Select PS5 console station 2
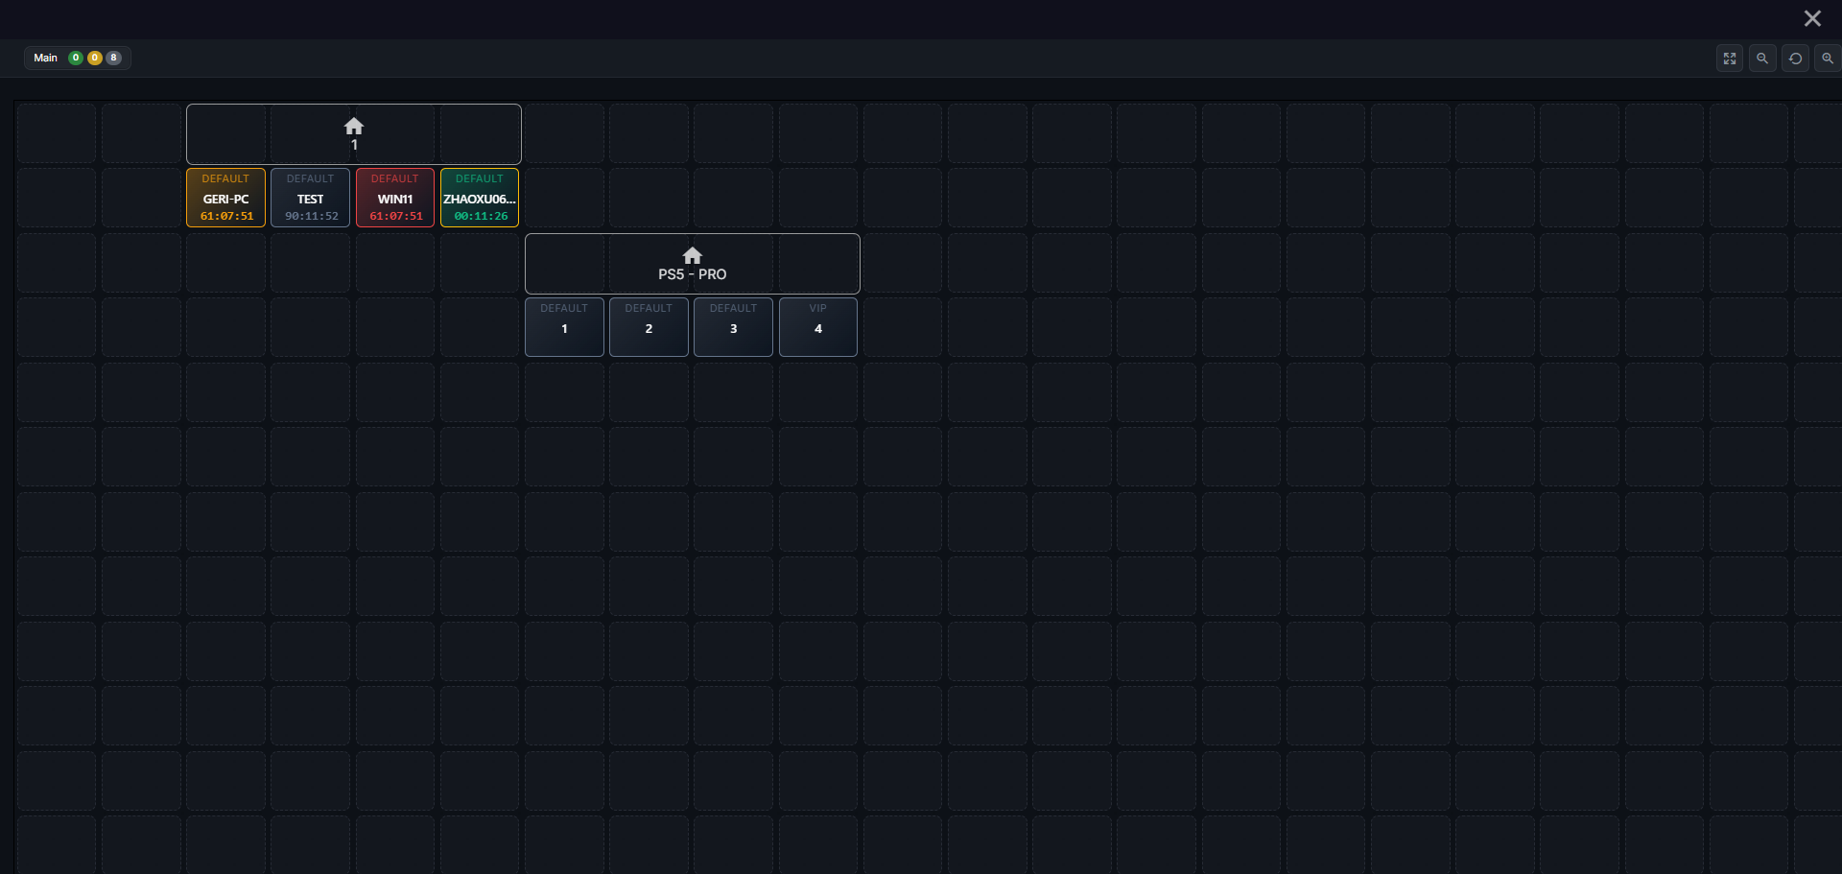Viewport: 1842px width, 874px height. pyautogui.click(x=649, y=327)
